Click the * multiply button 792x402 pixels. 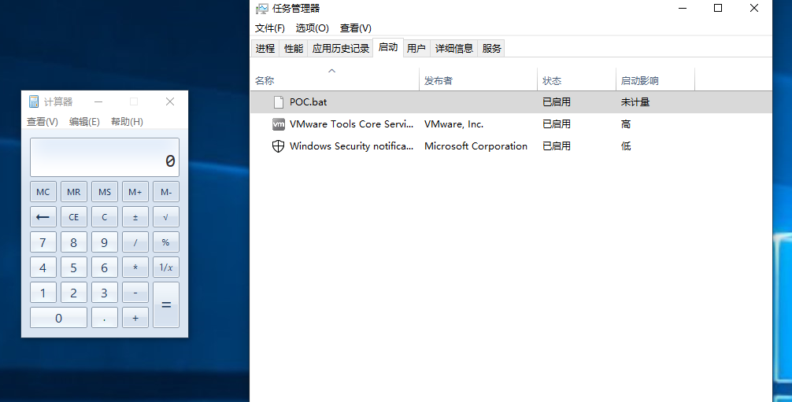pyautogui.click(x=135, y=267)
